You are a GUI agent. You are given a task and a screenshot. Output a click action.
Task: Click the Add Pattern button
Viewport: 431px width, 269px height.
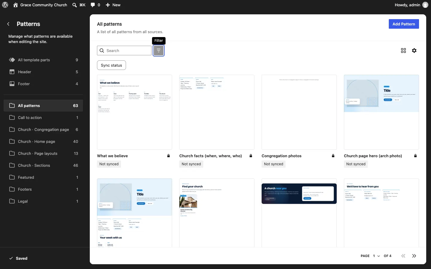404,24
